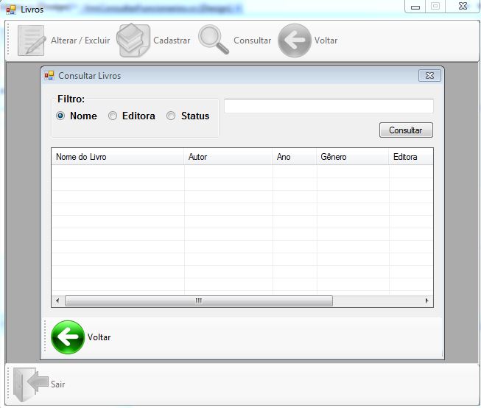Image resolution: width=481 pixels, height=408 pixels.
Task: Click the green Voltar arrow icon
Action: coord(68,337)
